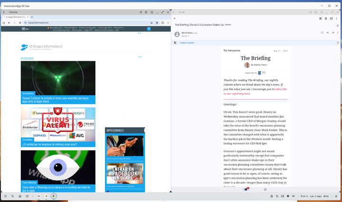Open the Entrar en Facebook sin clave card
The width and height of the screenshot is (342, 202).
125,174
